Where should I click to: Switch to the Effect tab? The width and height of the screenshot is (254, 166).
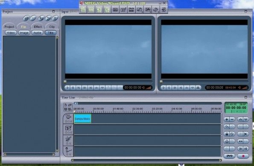38,27
